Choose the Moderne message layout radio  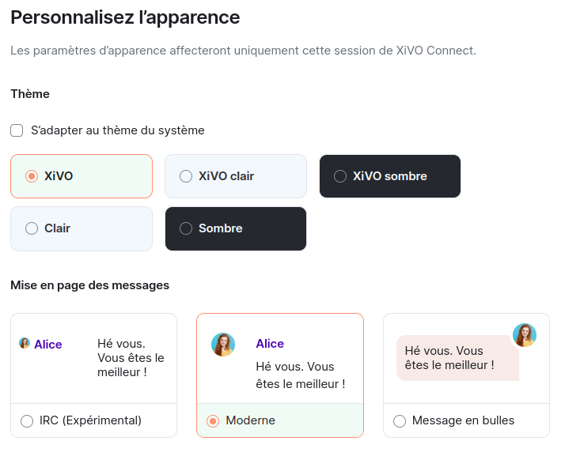213,420
